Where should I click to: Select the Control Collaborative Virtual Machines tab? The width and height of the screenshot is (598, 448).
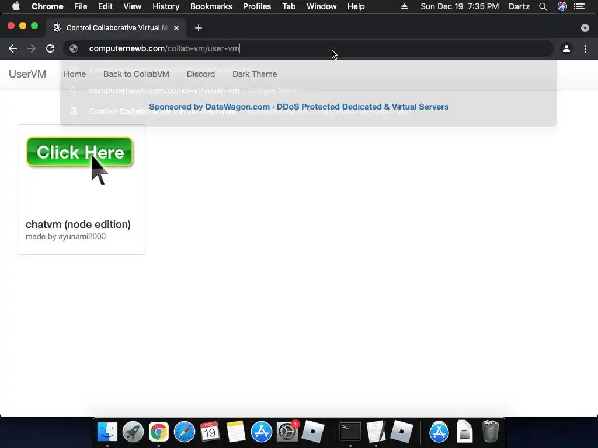pos(116,28)
